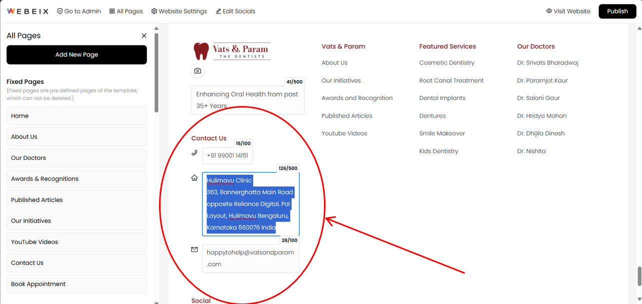
Task: Click the main page scrollbar thumb at the right edge
Action: [639, 276]
